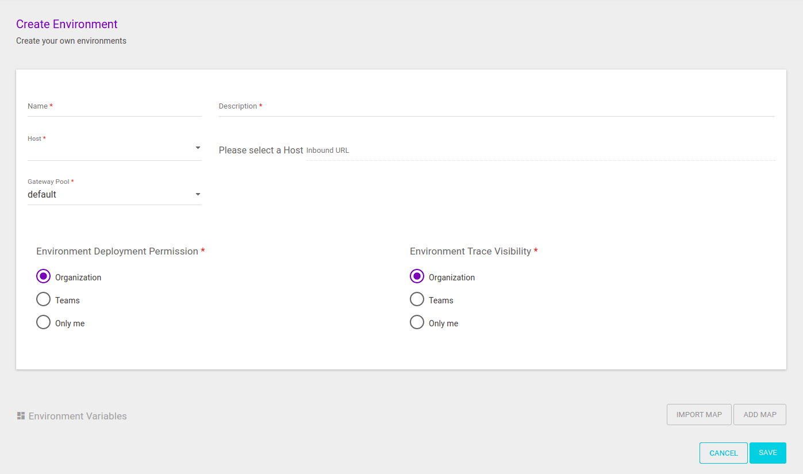Viewport: 803px width, 474px height.
Task: Click the Host field label
Action: [34, 138]
